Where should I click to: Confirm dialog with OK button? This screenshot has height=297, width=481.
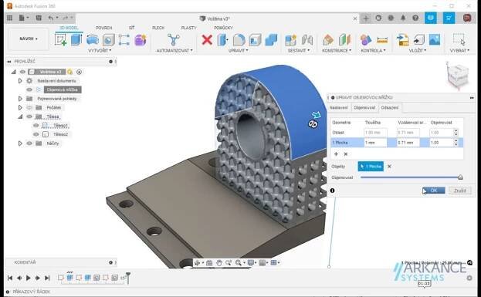(433, 191)
